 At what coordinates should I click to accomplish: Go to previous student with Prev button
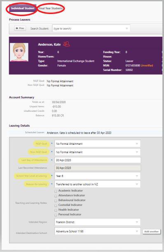pos(20,28)
